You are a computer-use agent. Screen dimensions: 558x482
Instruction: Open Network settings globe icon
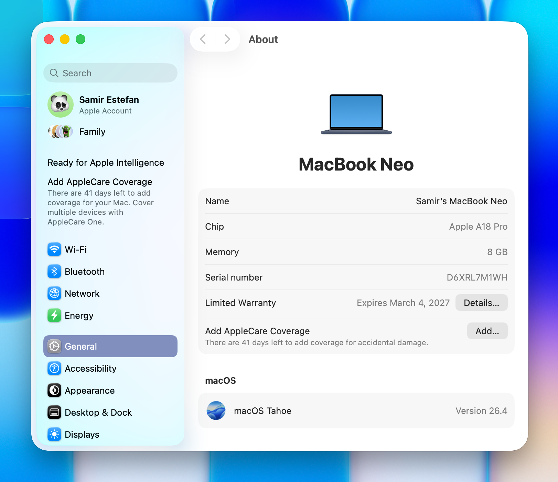54,294
